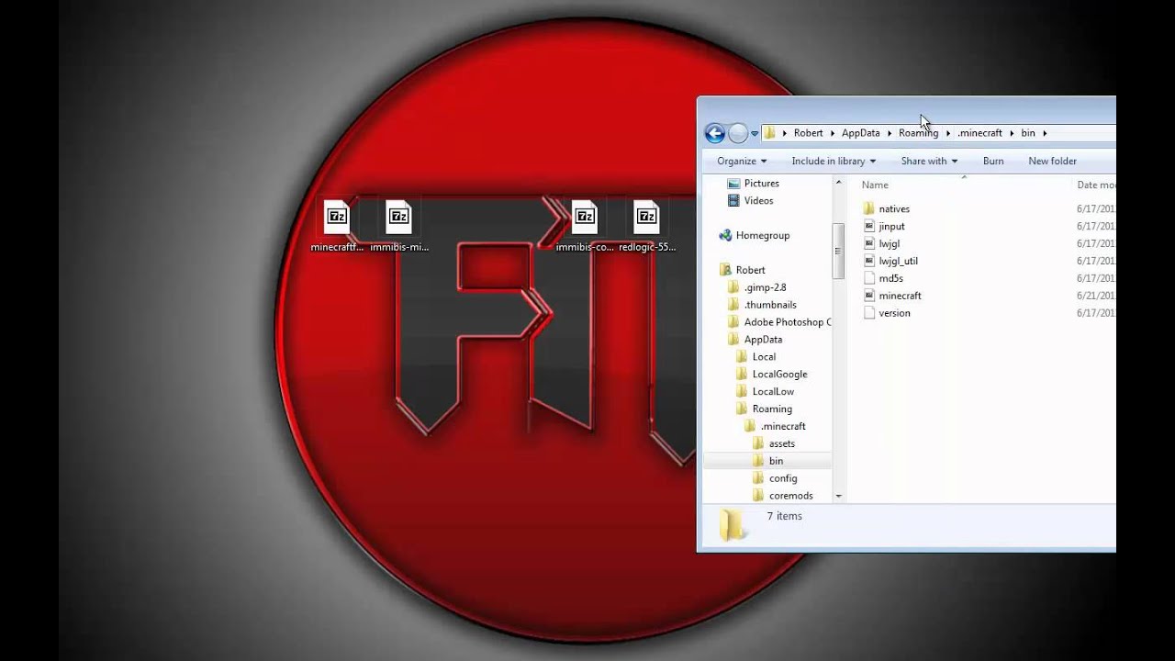Click Robert in the address breadcrumb

tap(809, 133)
